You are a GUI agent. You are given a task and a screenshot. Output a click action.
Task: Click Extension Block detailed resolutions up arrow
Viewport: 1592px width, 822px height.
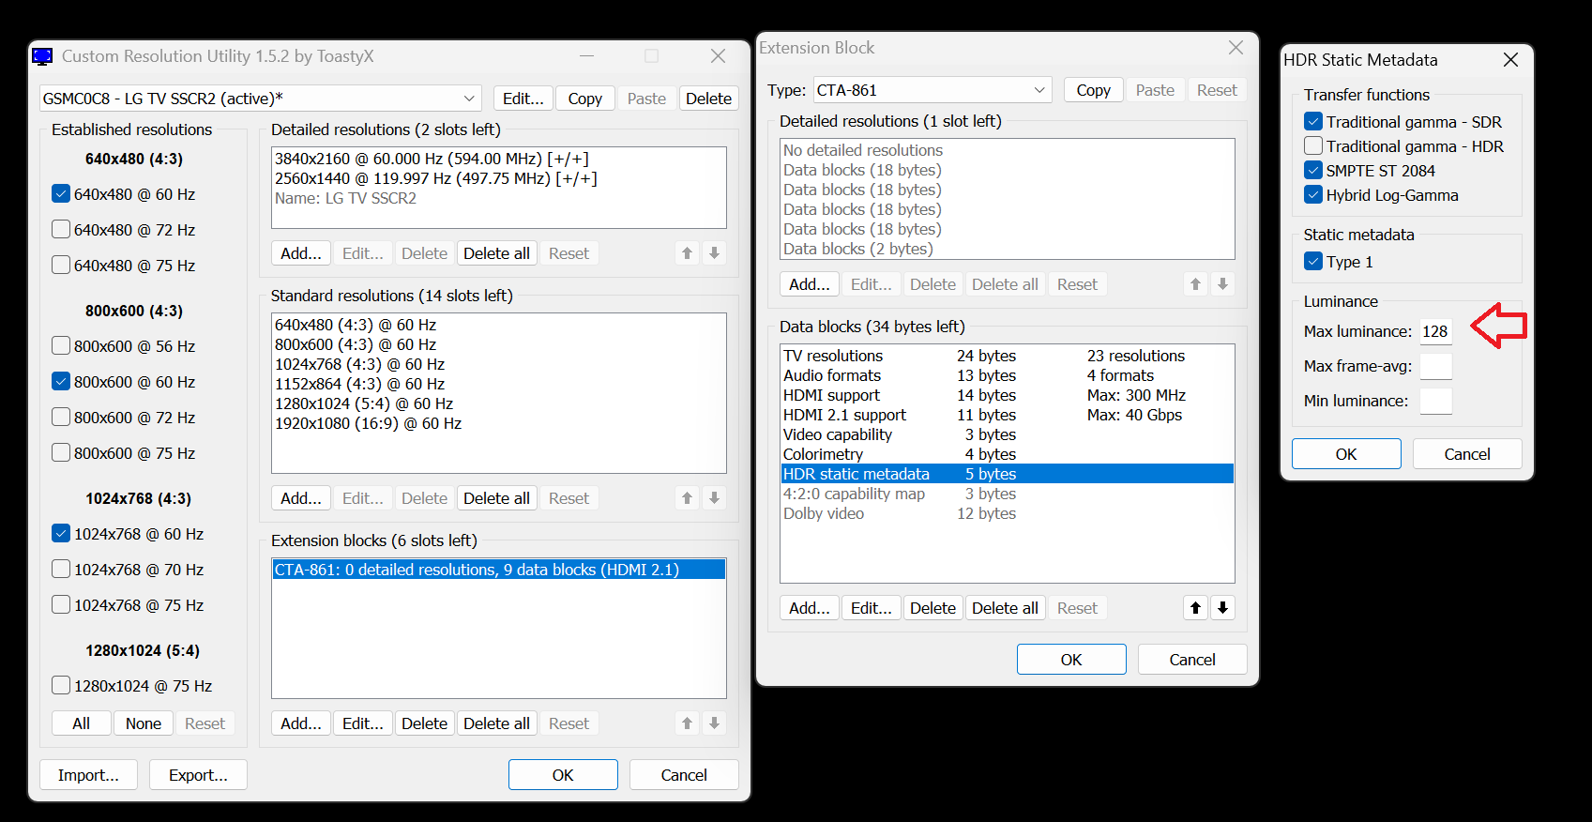1195,284
